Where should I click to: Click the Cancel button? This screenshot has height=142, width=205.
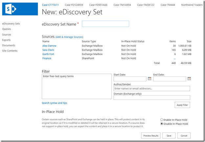(x=184, y=135)
